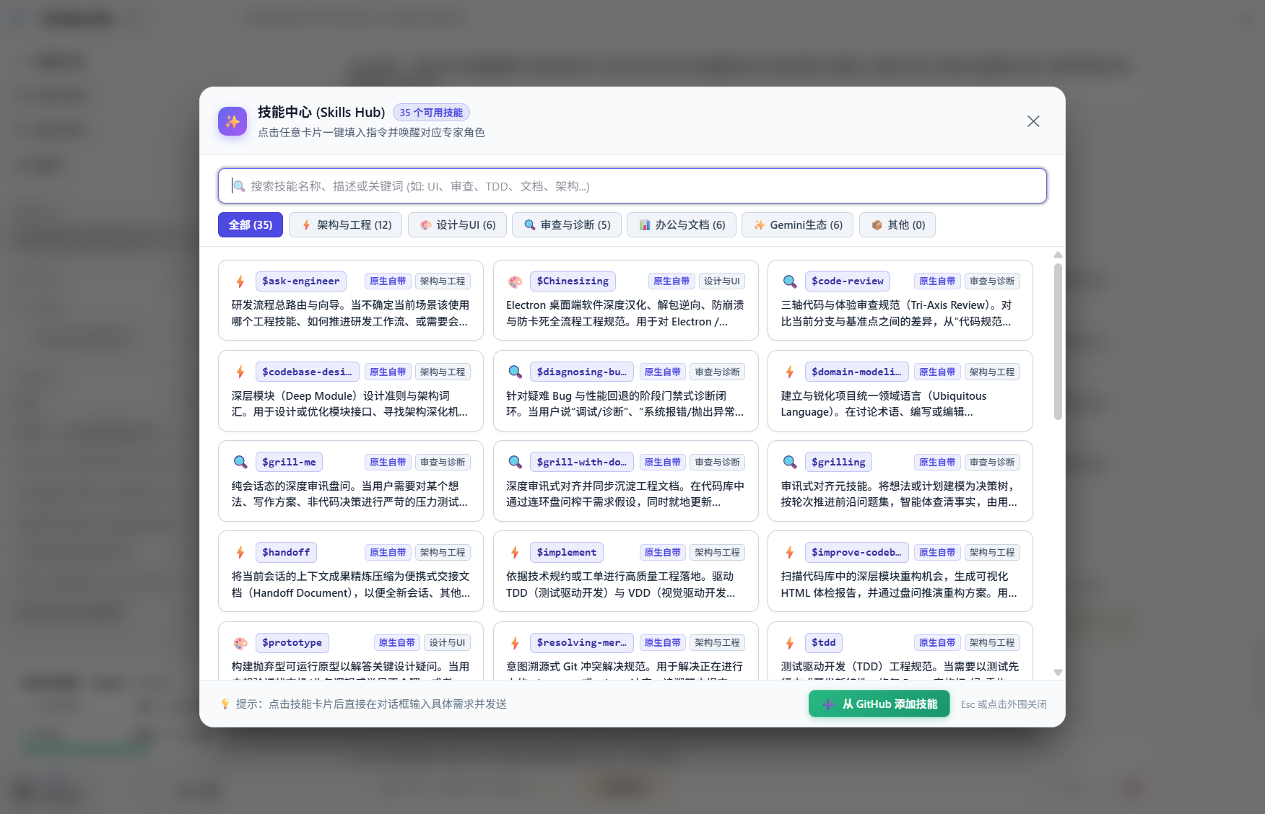
Task: Click 原生自带 badge on $resolving-mer... card
Action: pyautogui.click(x=663, y=642)
